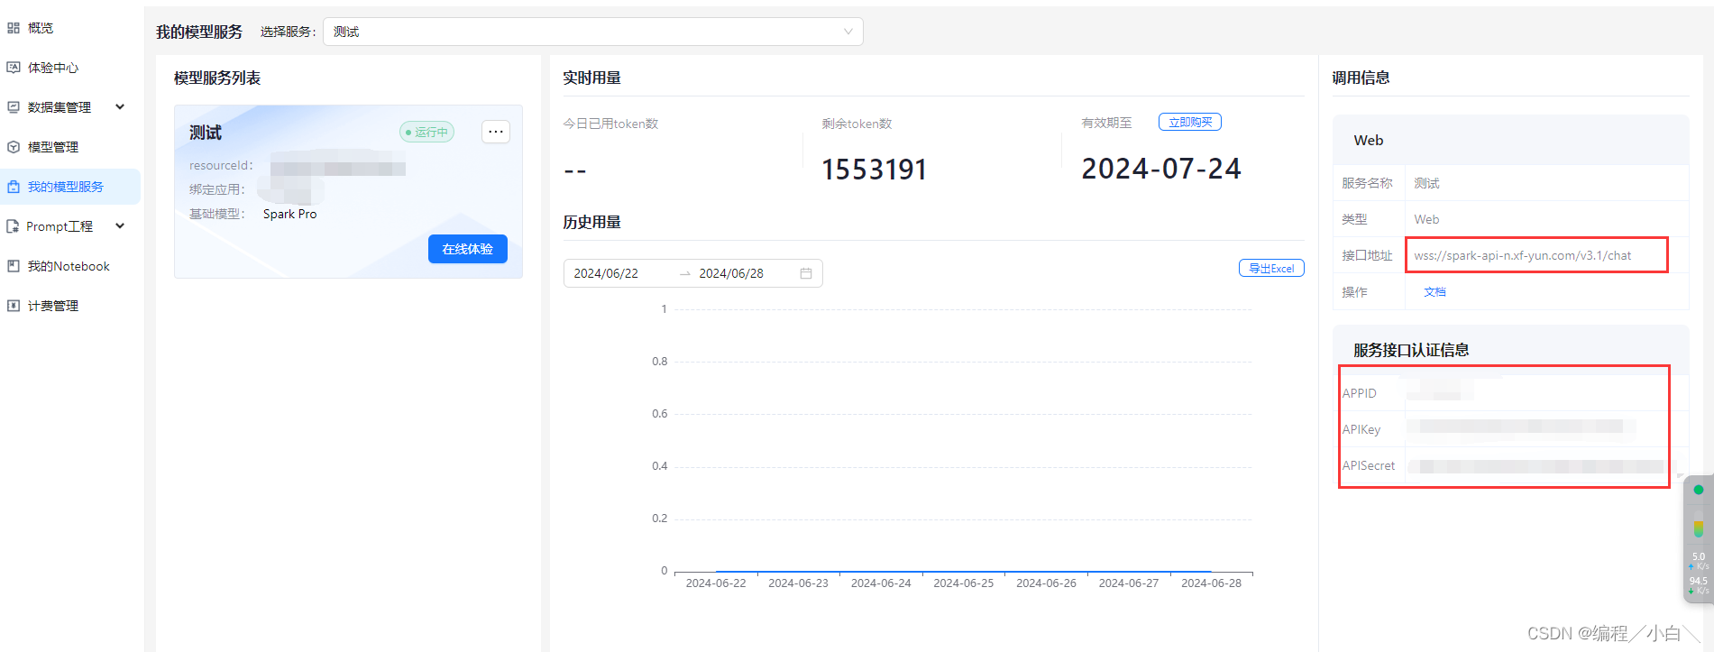Viewport: 1714px width, 652px height.
Task: Expand the 数据集管理 submenu chevron
Action: tap(120, 106)
